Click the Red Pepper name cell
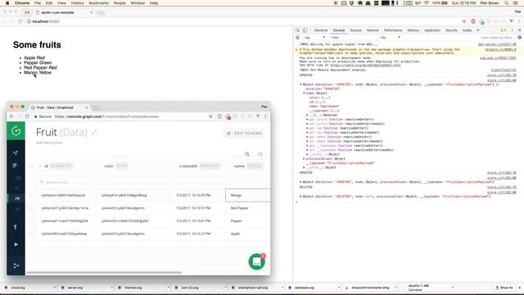524x295 pixels. [247, 208]
